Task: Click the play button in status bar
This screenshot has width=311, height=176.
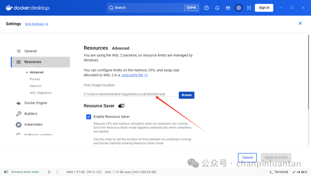Action: (50, 172)
